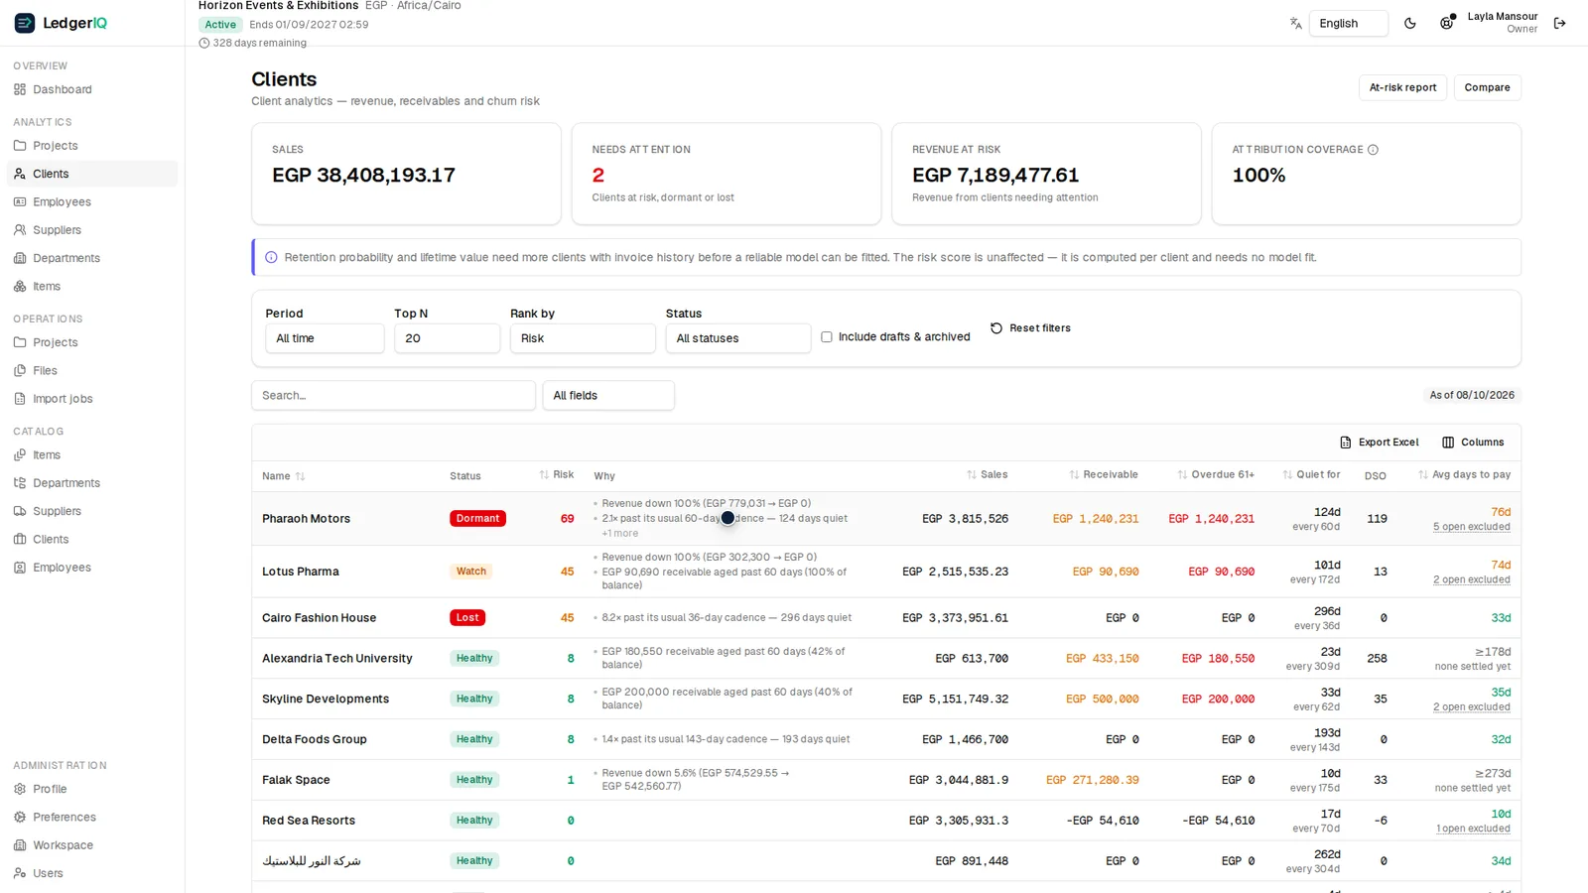Viewport: 1588px width, 893px height.
Task: Open the Status All statuses dropdown
Action: point(738,338)
